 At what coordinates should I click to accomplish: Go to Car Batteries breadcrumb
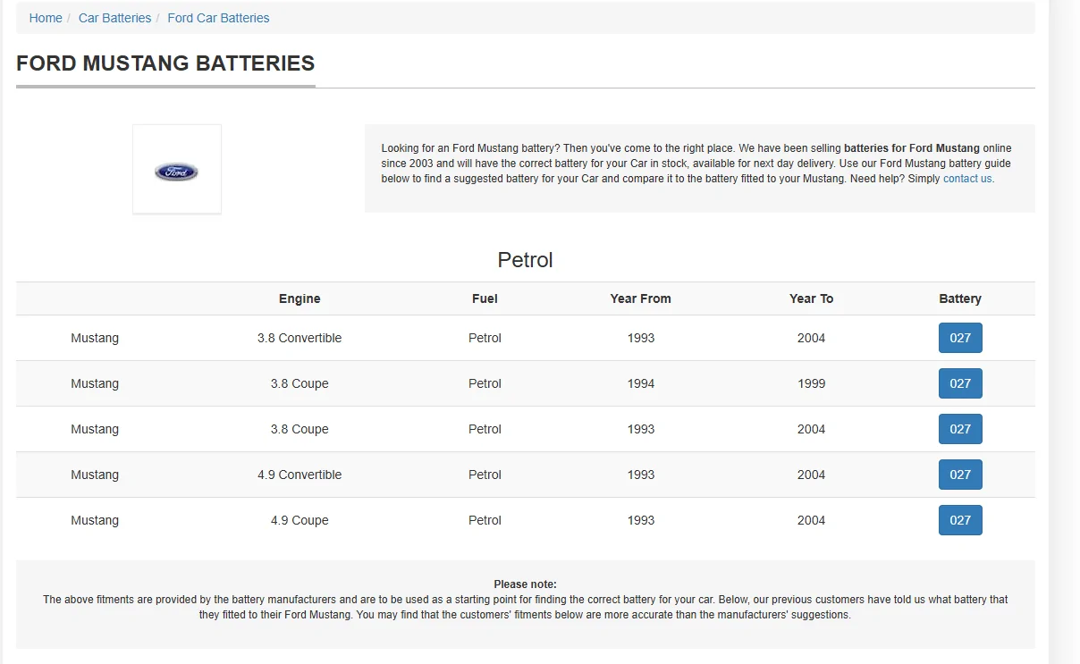click(x=114, y=18)
